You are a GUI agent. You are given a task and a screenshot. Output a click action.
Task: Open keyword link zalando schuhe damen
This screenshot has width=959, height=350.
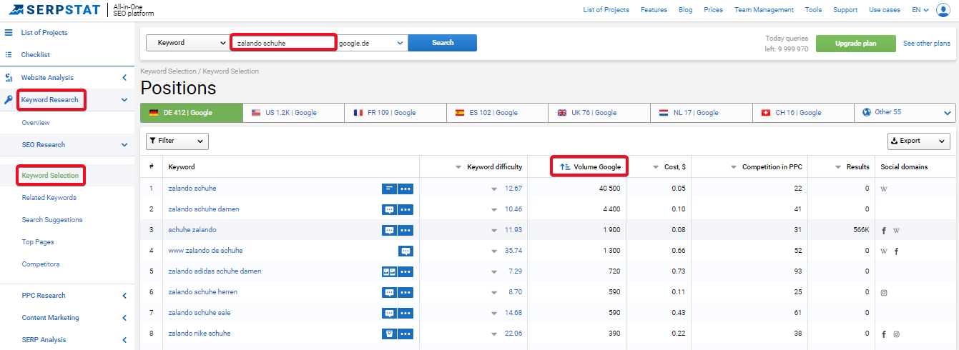pyautogui.click(x=204, y=209)
